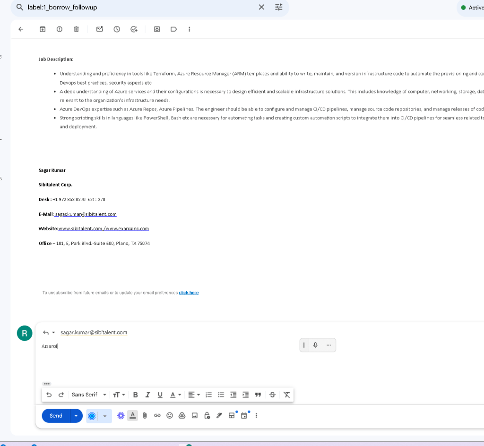The height and width of the screenshot is (446, 484).
Task: Open More options in email toolbar
Action: [x=189, y=29]
